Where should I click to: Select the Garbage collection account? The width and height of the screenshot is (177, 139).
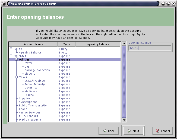pyautogui.click(x=37, y=70)
